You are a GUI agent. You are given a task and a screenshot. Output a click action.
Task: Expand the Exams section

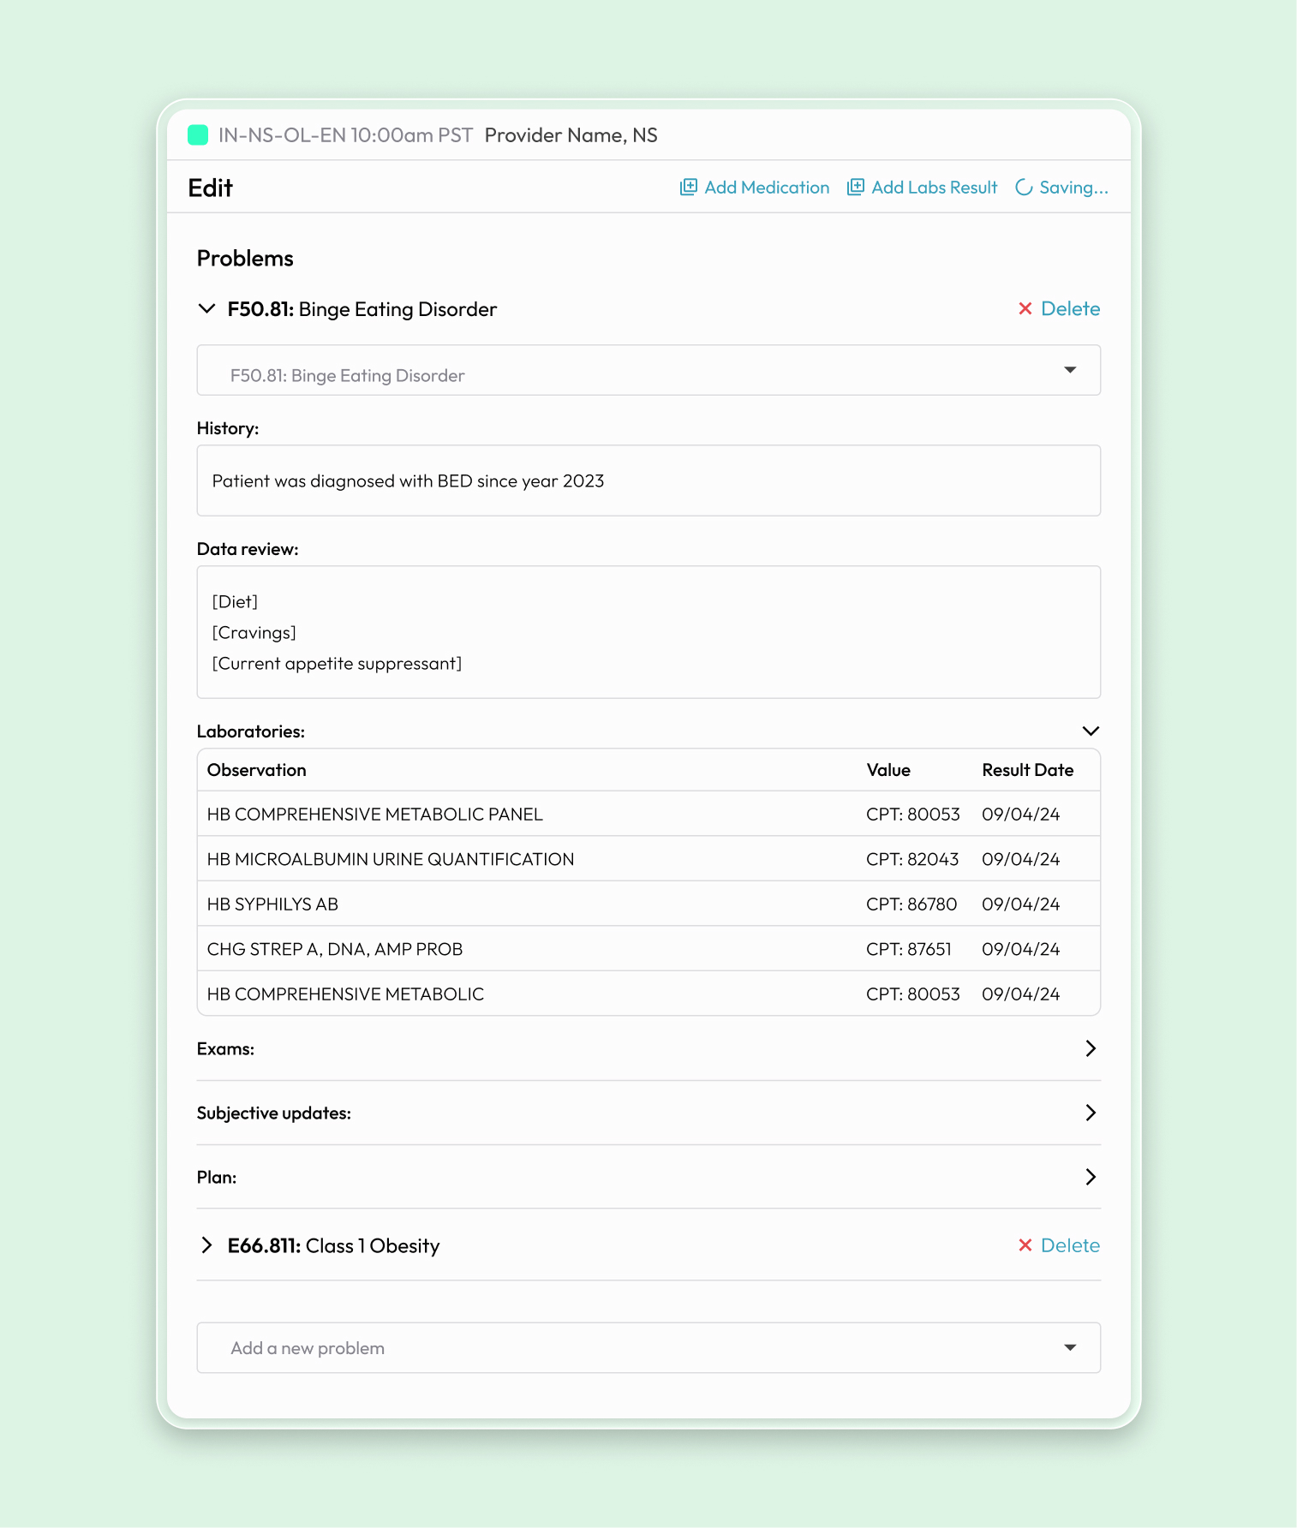coord(1091,1049)
